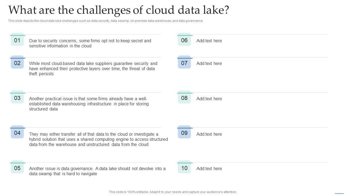Click the wave logo in bottom corner
The height and width of the screenshot is (195, 346).
[339, 193]
